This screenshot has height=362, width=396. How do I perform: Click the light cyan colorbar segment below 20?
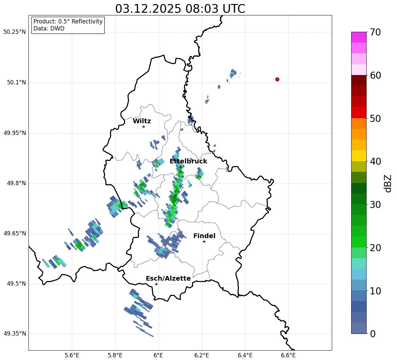pos(359,264)
